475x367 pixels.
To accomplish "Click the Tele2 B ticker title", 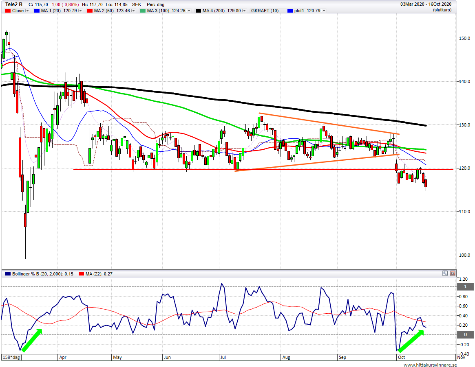I will click(13, 4).
